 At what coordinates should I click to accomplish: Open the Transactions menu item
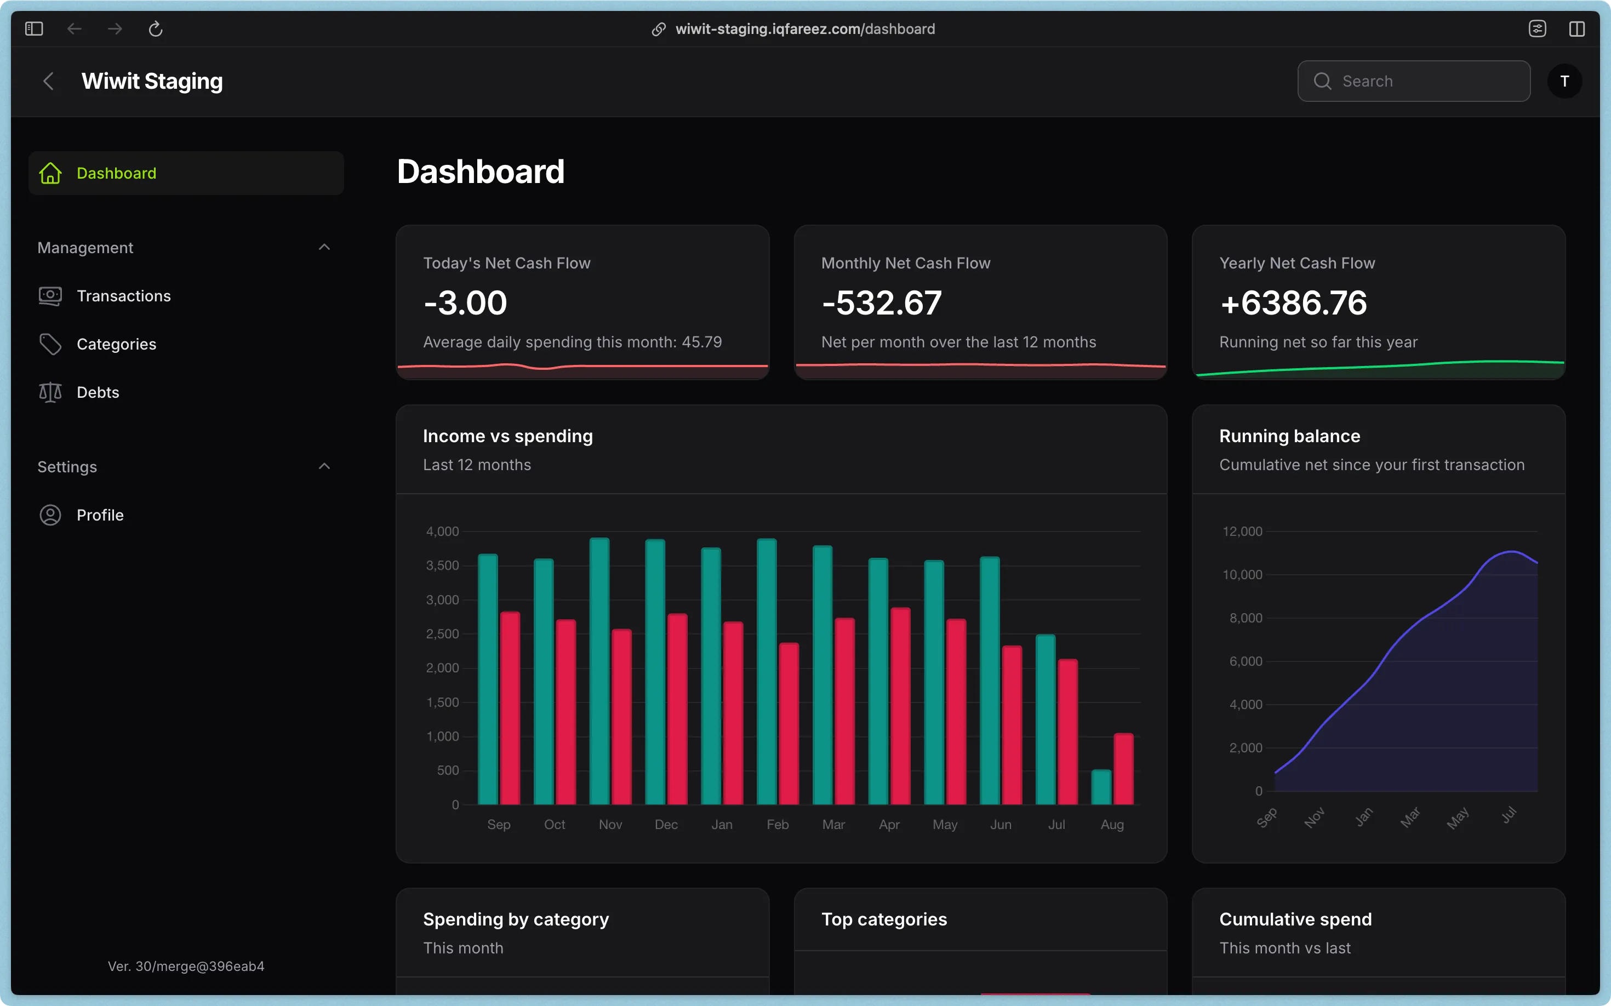pyautogui.click(x=186, y=296)
